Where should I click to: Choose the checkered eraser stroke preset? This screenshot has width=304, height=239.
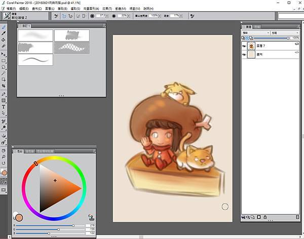tap(72, 48)
